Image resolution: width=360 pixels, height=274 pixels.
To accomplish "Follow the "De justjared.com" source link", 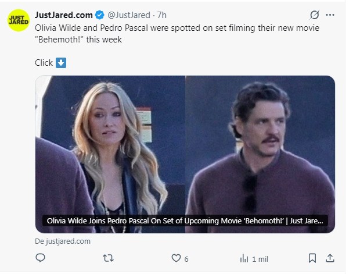I will click(x=63, y=241).
